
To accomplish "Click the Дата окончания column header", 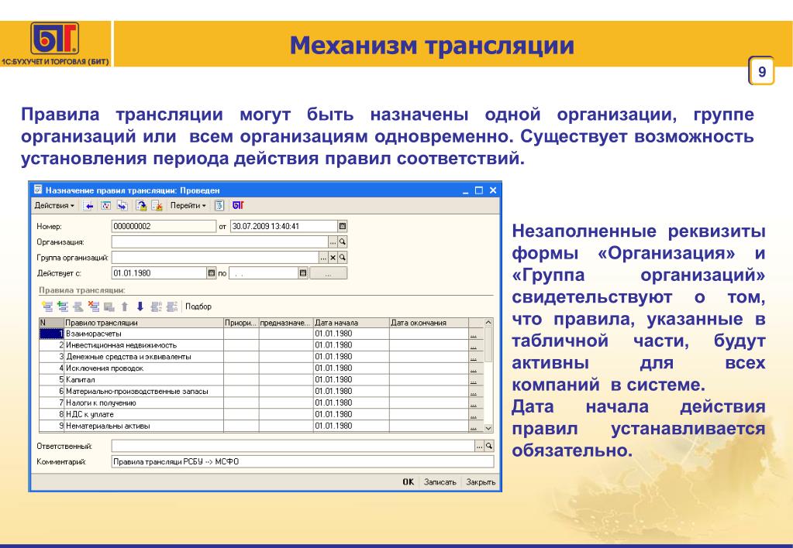I will (x=429, y=323).
